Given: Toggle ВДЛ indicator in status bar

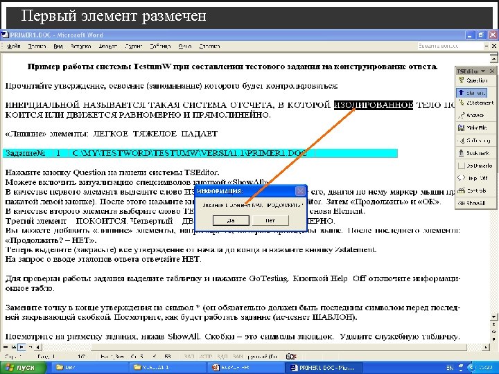Looking at the screenshot, I should coord(222,357).
